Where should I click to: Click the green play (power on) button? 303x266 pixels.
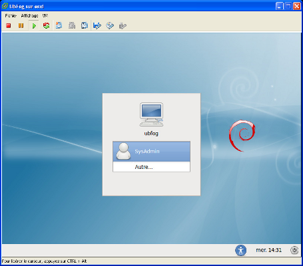[34, 26]
